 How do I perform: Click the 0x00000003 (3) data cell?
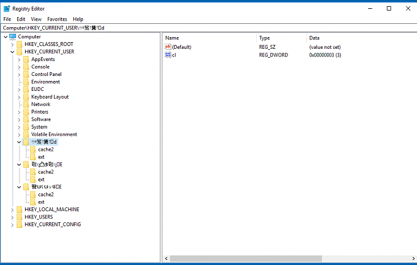click(325, 55)
